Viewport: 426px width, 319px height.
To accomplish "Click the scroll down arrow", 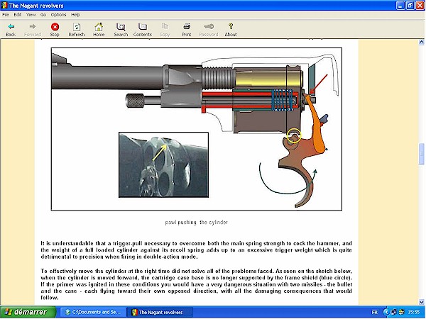I will (421, 302).
